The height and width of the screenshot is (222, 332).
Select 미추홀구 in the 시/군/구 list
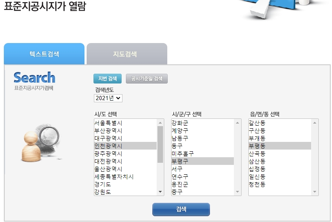tap(203, 153)
